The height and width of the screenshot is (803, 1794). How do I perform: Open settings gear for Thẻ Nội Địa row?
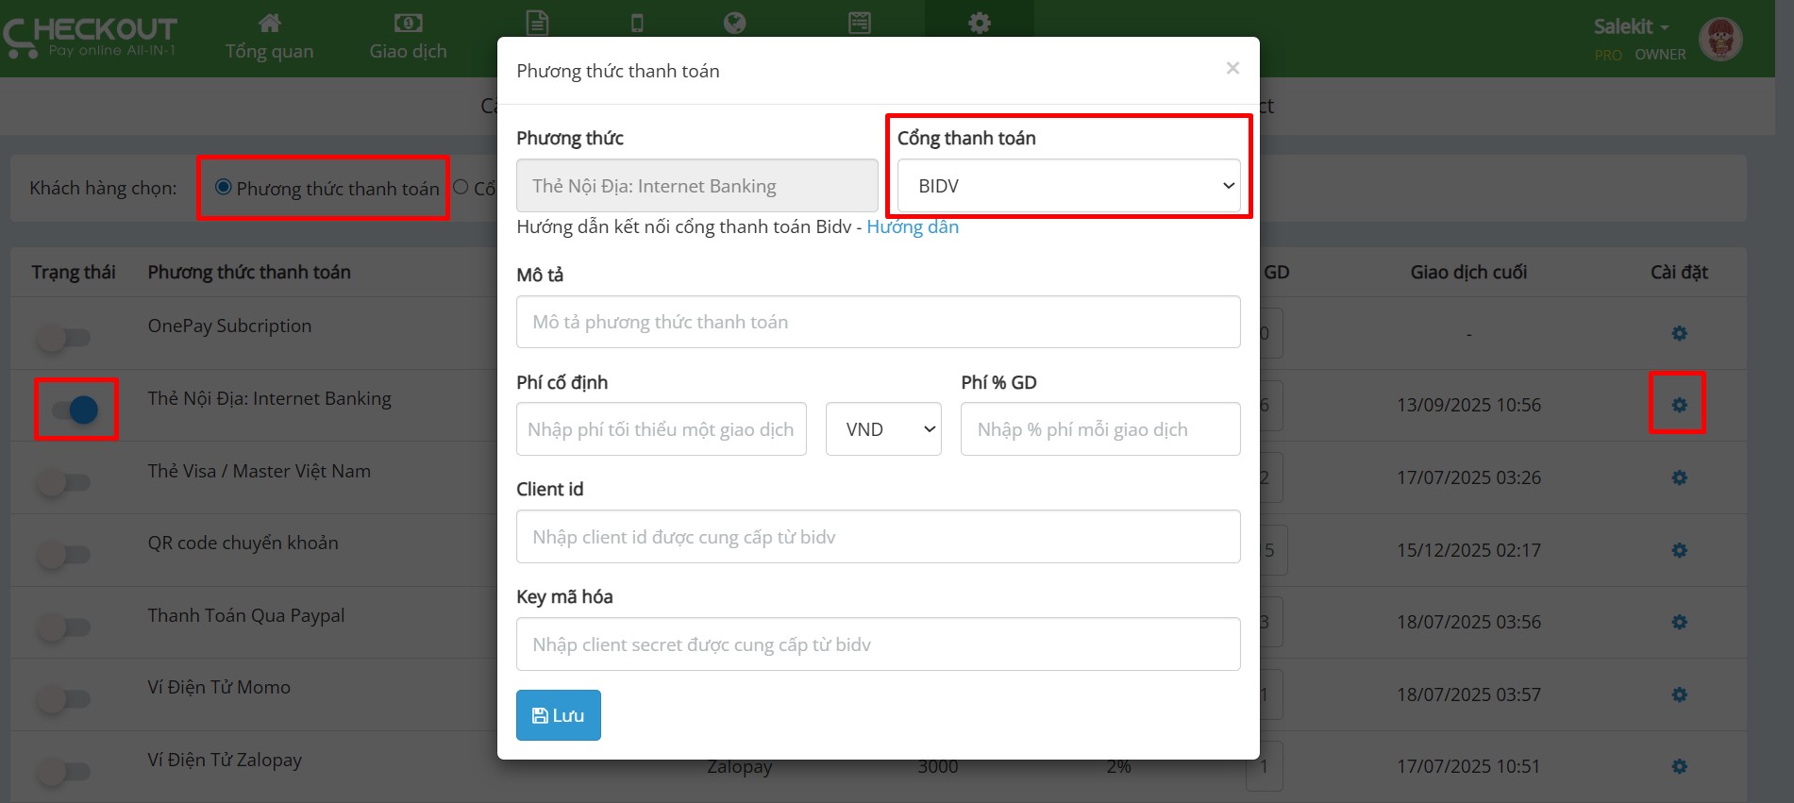pos(1679,405)
